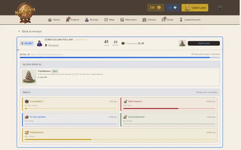Click the Skills section header
Image resolution: width=241 pixels, height=150 pixels.
(x=120, y=92)
